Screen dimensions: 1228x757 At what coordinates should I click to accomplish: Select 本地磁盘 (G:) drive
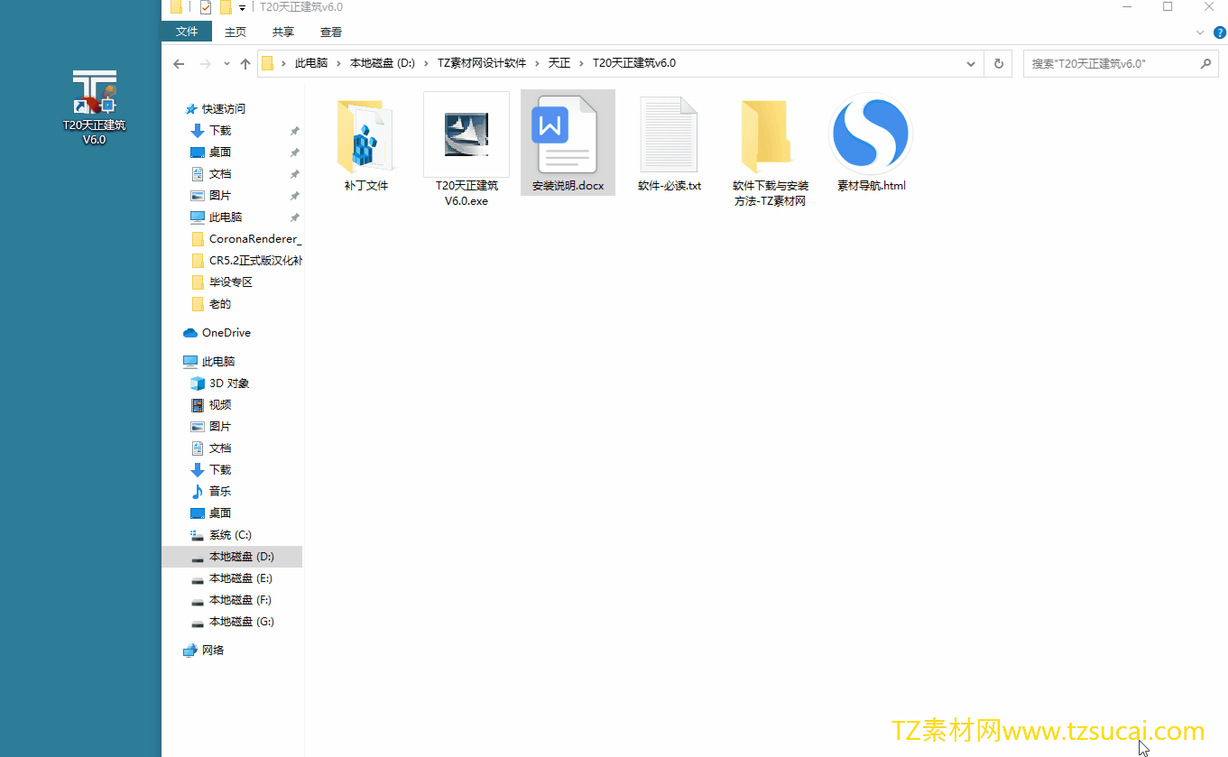[232, 622]
